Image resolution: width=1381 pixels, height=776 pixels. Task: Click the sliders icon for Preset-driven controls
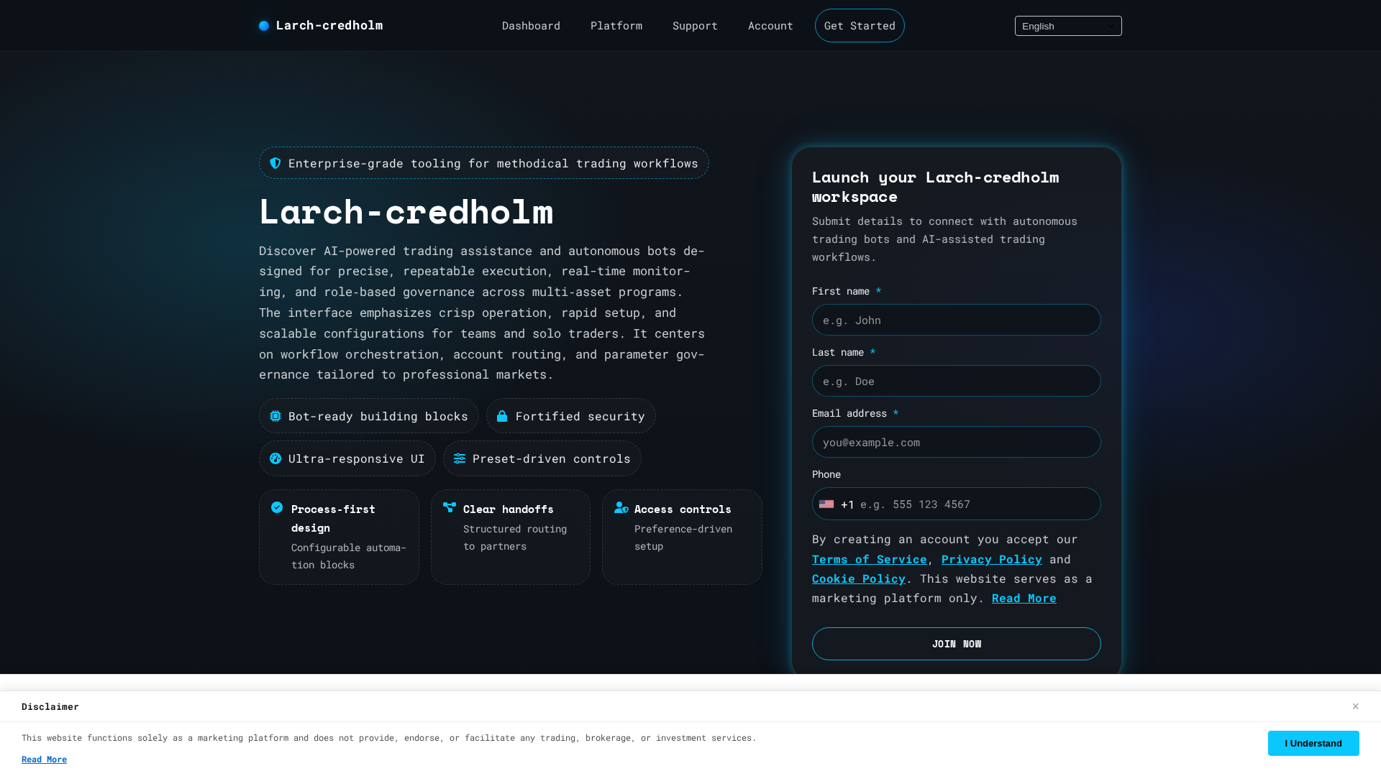coord(460,458)
